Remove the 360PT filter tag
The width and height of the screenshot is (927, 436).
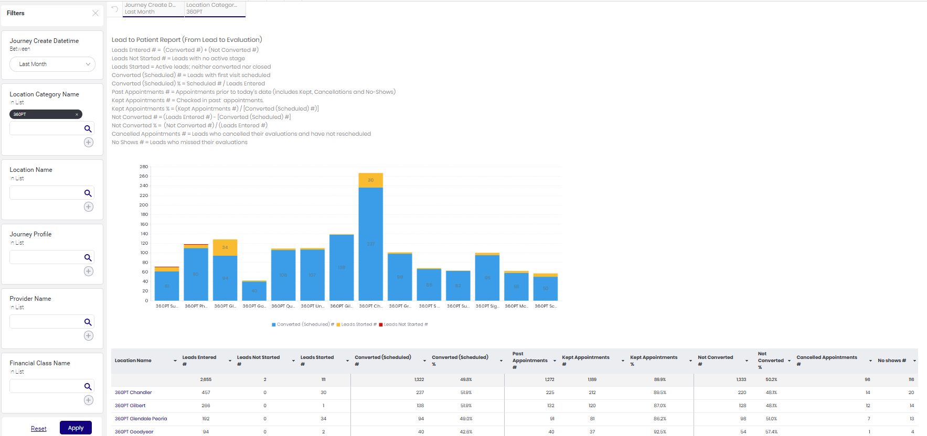point(77,114)
